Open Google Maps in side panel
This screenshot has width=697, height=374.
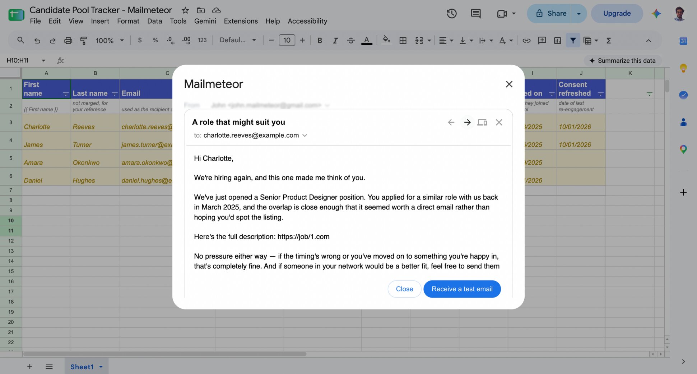[x=683, y=149]
